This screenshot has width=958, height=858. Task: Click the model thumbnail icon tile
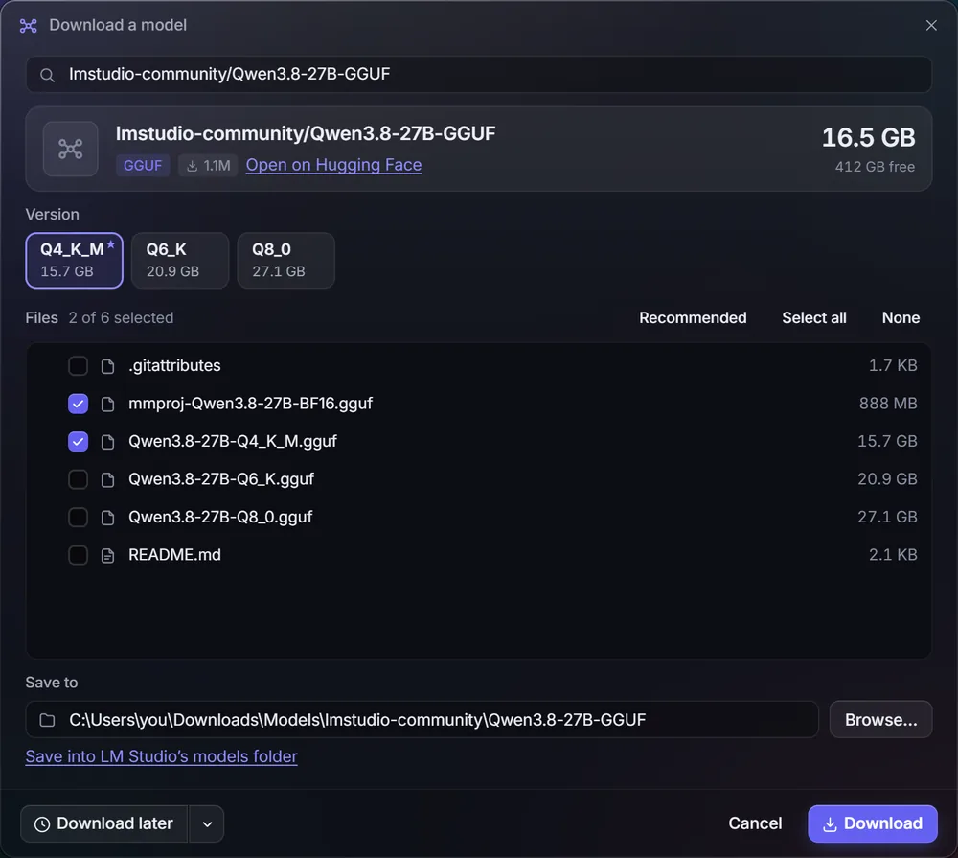tap(70, 149)
